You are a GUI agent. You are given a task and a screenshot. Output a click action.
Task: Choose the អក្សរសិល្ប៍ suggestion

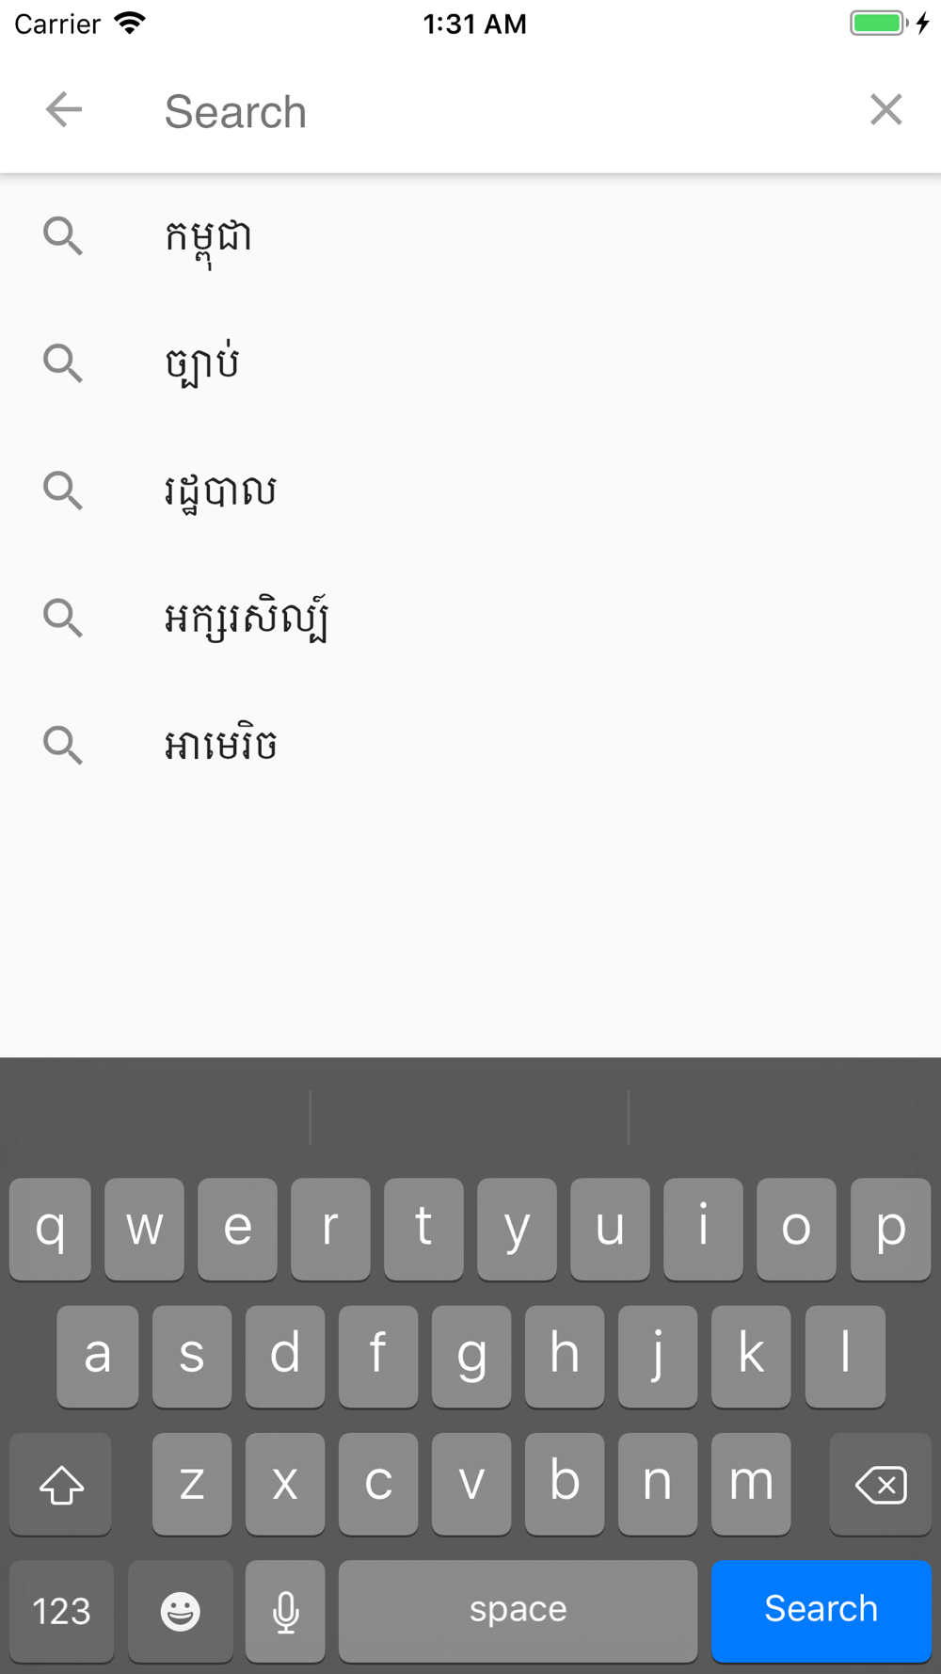470,618
